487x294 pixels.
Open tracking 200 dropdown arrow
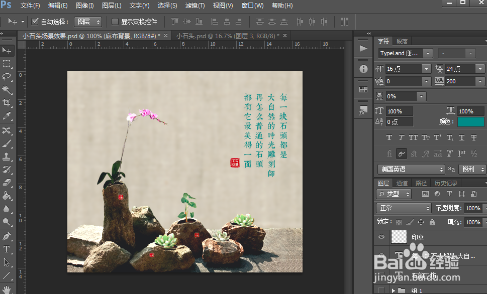480,81
